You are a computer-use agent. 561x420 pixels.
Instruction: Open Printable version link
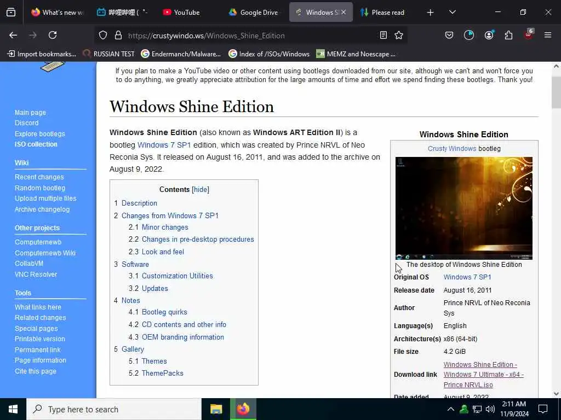click(40, 339)
